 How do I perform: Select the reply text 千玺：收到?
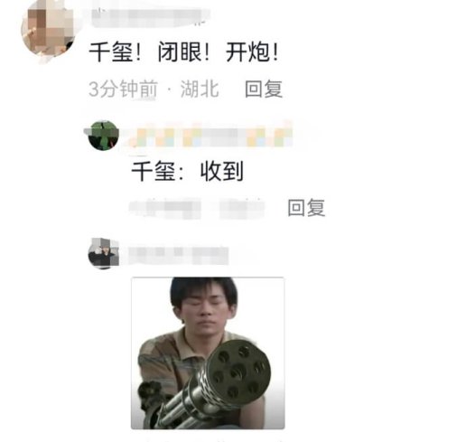click(187, 171)
